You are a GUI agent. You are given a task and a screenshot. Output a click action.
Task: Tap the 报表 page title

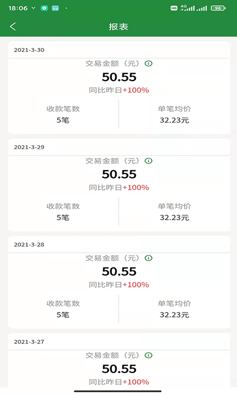click(x=118, y=27)
